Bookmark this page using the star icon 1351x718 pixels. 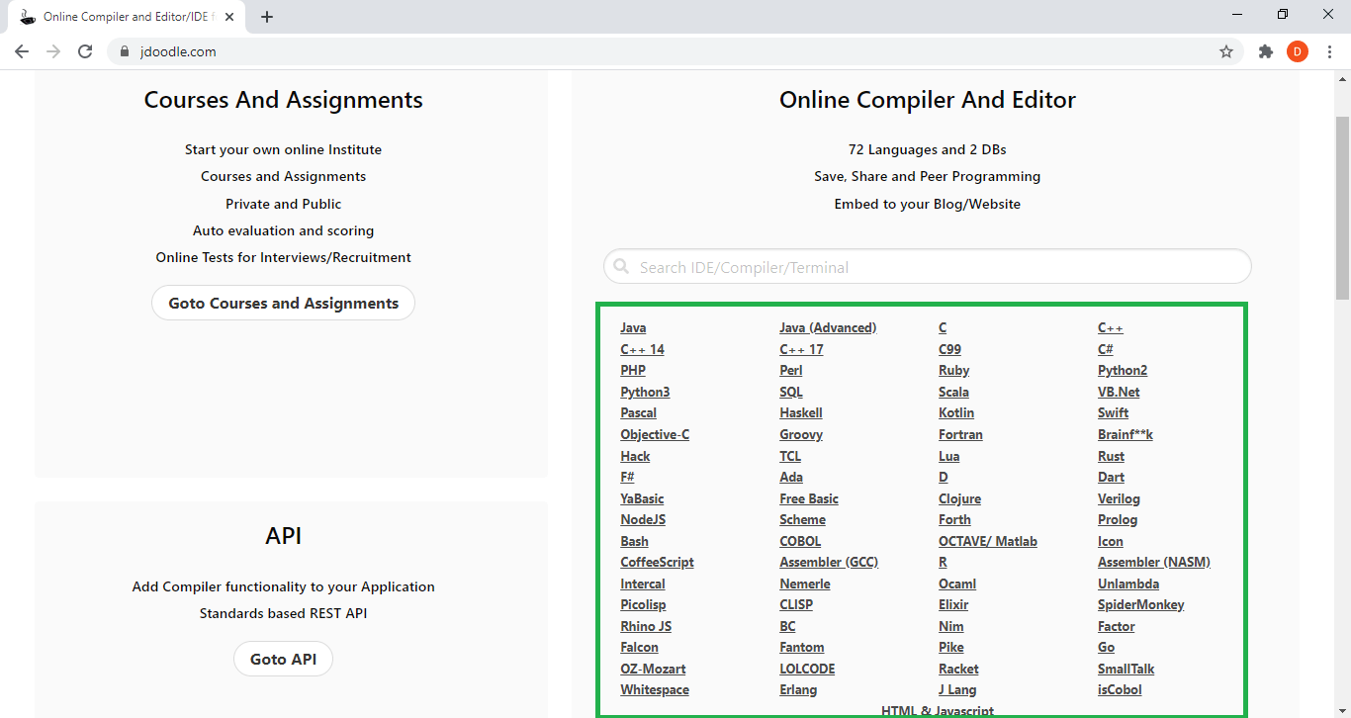[1226, 51]
